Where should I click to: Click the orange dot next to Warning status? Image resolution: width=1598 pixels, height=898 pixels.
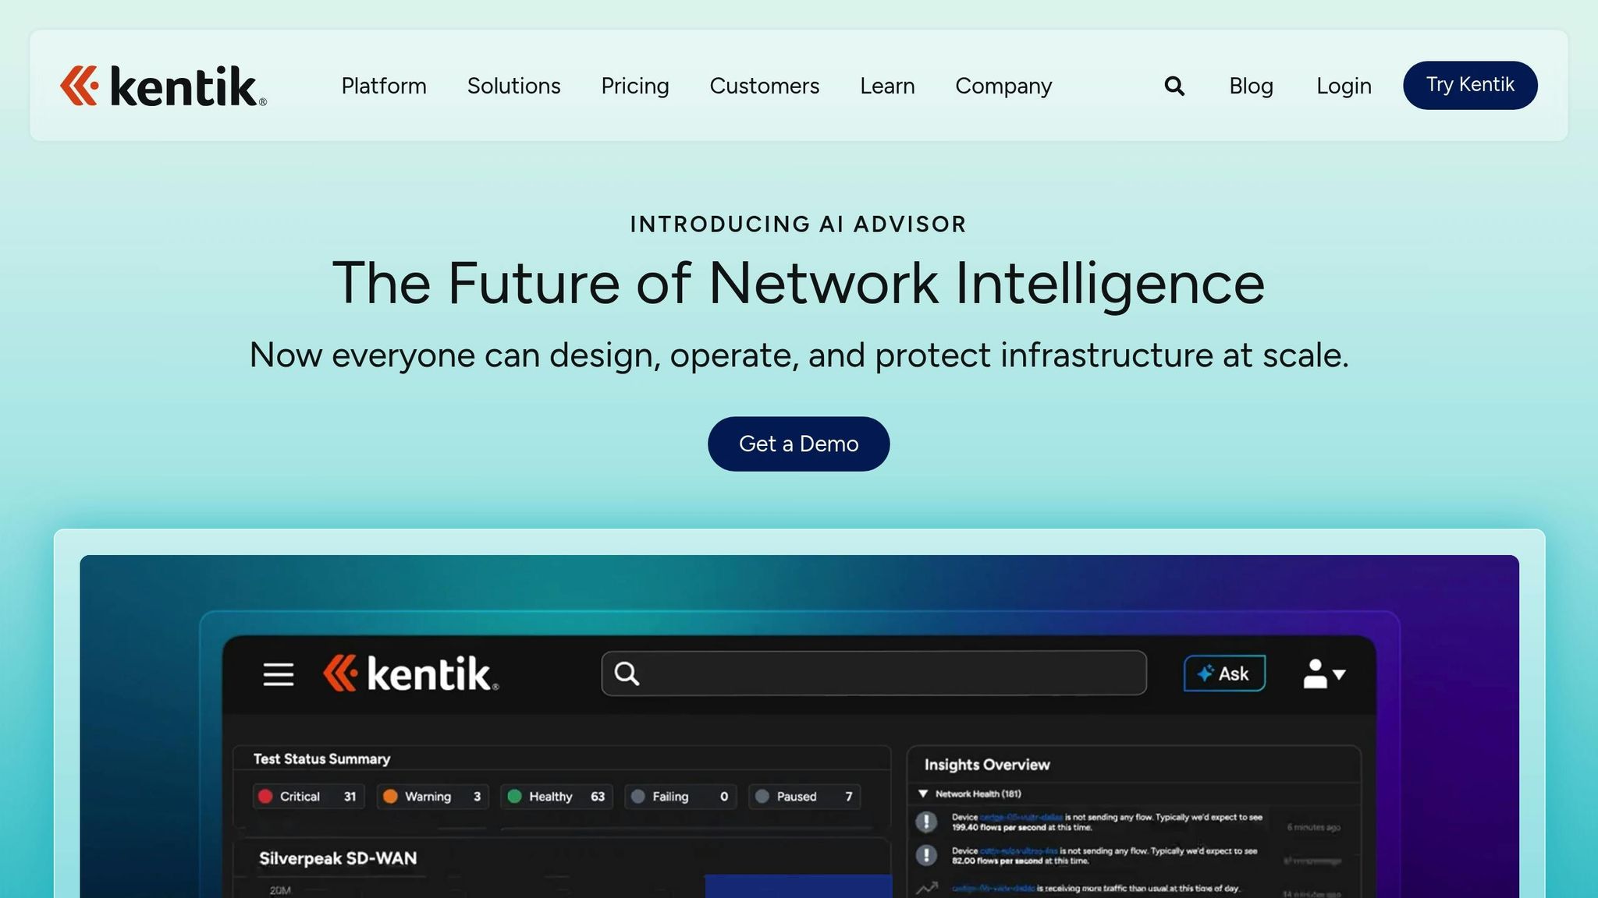click(391, 796)
